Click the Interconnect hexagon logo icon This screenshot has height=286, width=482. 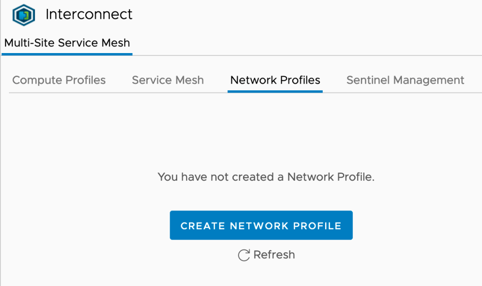(23, 15)
